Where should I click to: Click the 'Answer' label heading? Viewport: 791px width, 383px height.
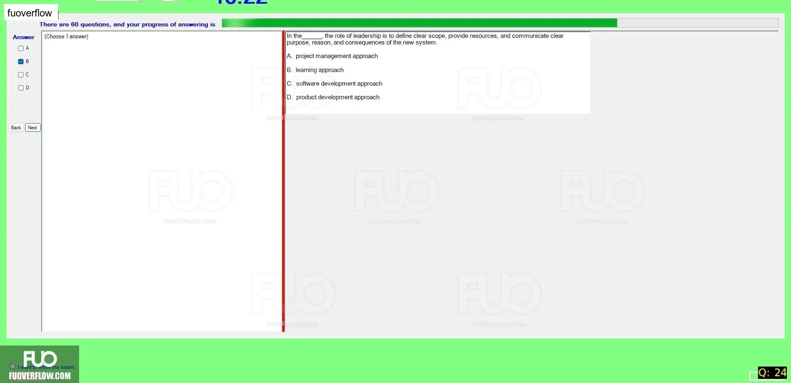23,37
